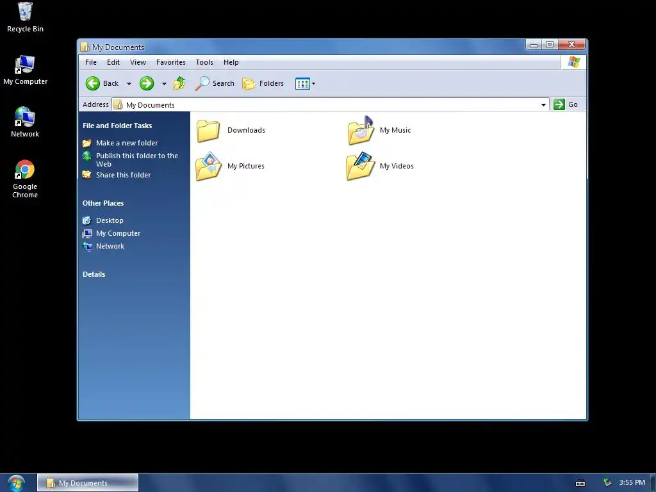656x492 pixels.
Task: Click Publish this folder to the Web
Action: 137,160
